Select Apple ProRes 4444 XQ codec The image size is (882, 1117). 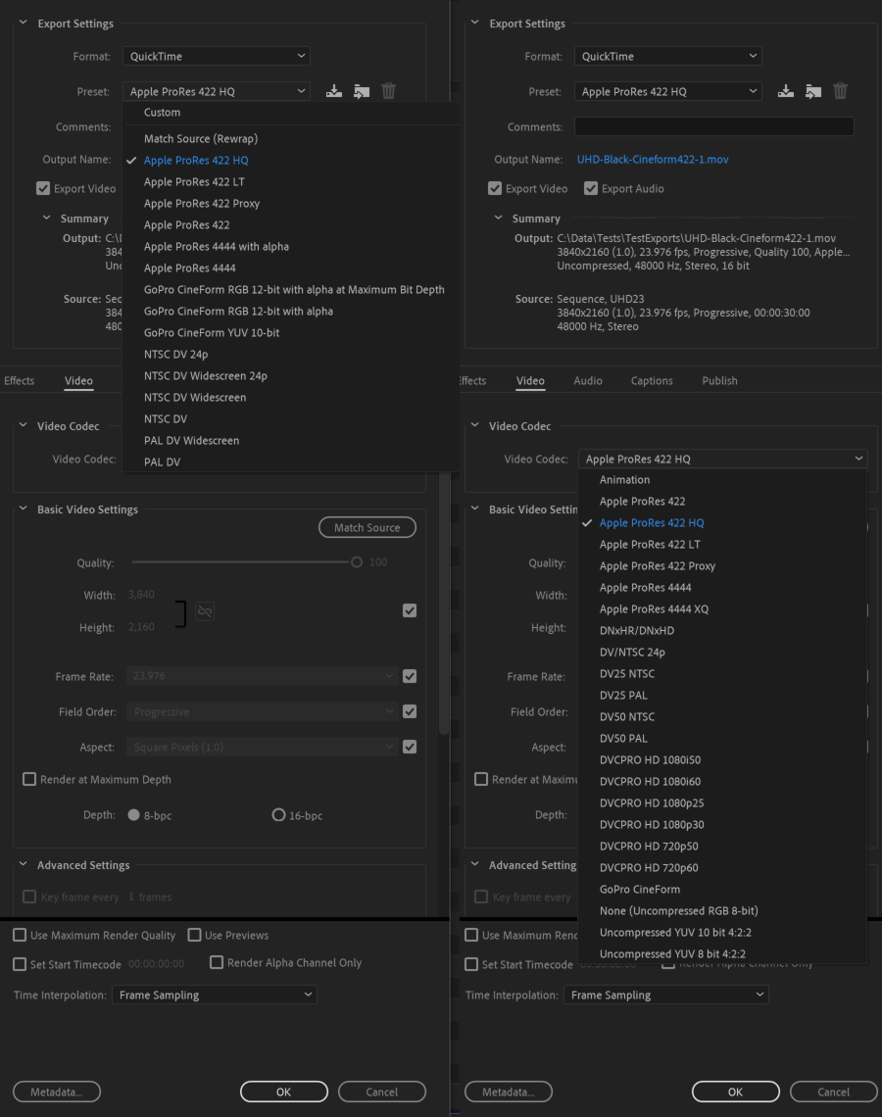(722, 609)
